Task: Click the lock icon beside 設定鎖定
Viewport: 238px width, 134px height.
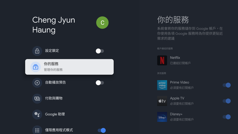Action: click(x=37, y=51)
